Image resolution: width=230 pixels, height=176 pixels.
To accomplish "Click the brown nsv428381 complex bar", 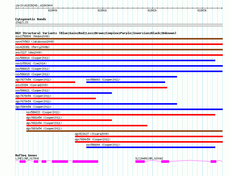I will pyautogui.click(x=119, y=50).
